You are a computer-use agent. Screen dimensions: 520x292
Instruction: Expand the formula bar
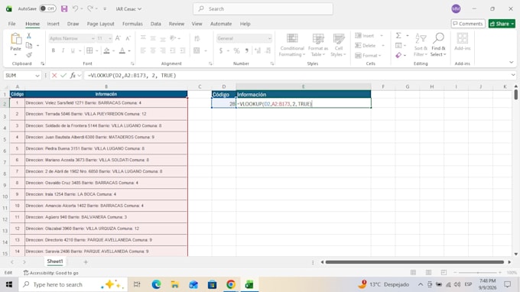[512, 75]
